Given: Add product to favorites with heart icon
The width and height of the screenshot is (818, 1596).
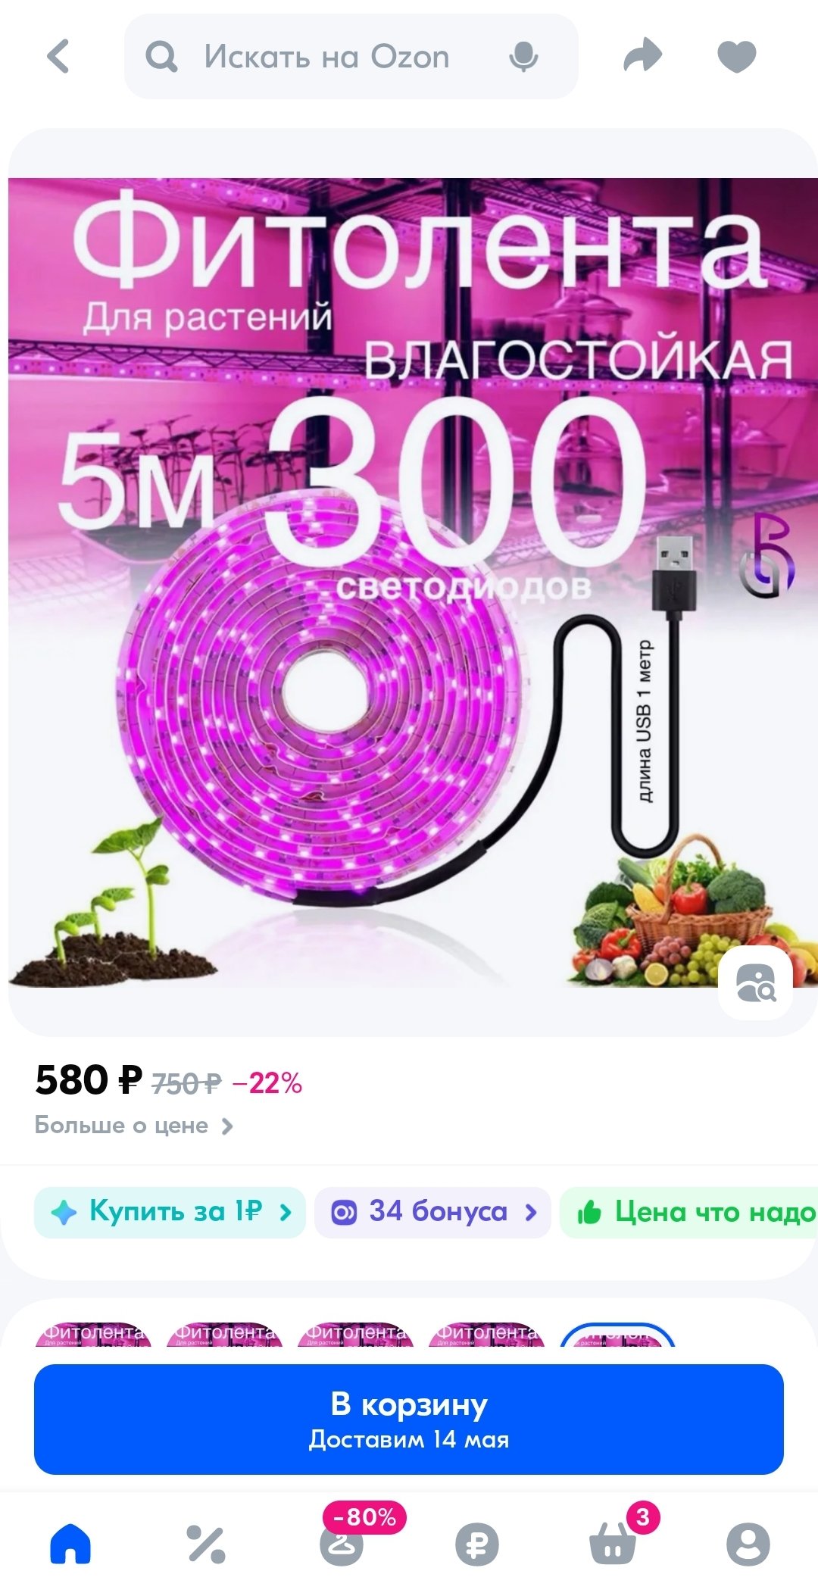Looking at the screenshot, I should (x=736, y=56).
